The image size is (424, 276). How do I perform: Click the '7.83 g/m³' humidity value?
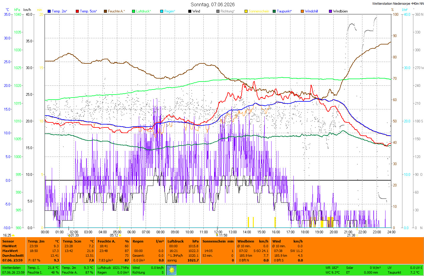106,260
